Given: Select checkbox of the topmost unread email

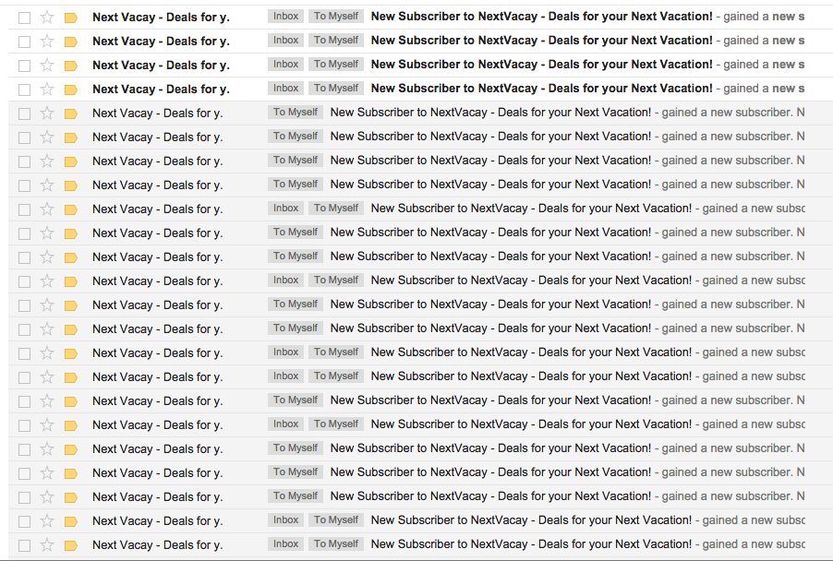Looking at the screenshot, I should (24, 18).
